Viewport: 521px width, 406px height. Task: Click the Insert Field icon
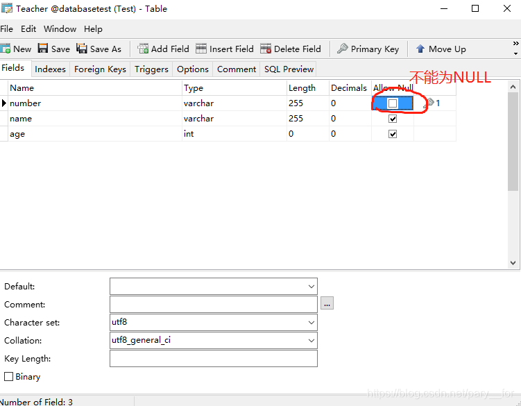point(201,49)
